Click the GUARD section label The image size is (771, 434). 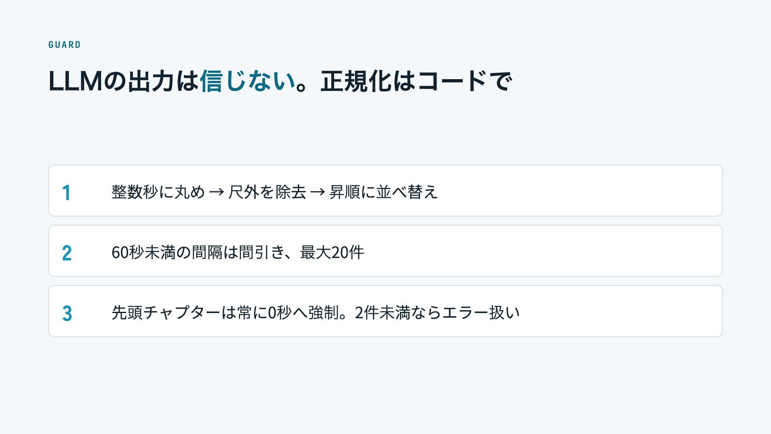click(x=64, y=45)
